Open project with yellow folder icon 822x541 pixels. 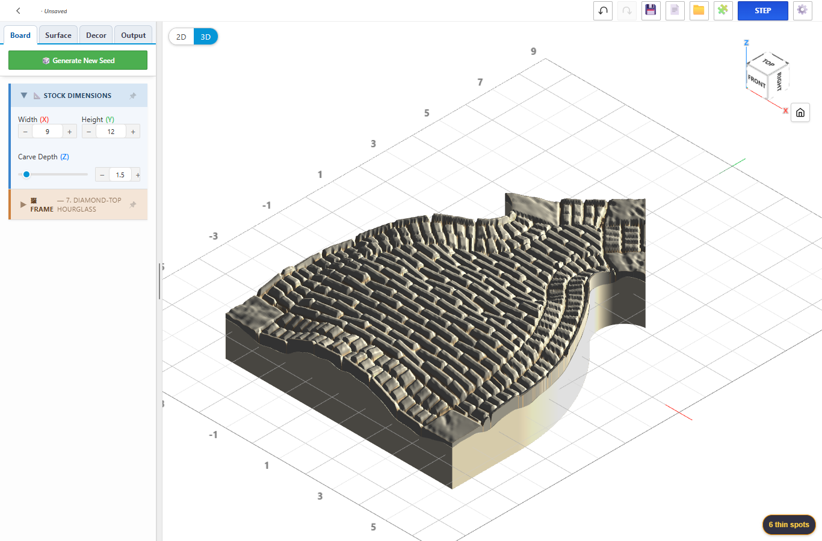(699, 10)
